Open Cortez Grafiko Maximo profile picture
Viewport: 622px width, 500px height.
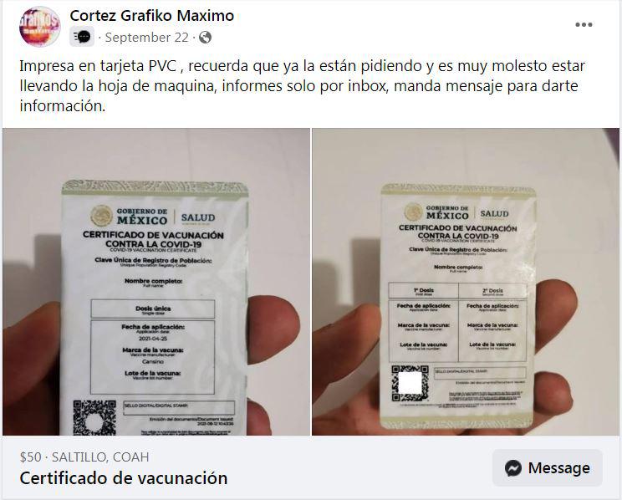coord(39,26)
